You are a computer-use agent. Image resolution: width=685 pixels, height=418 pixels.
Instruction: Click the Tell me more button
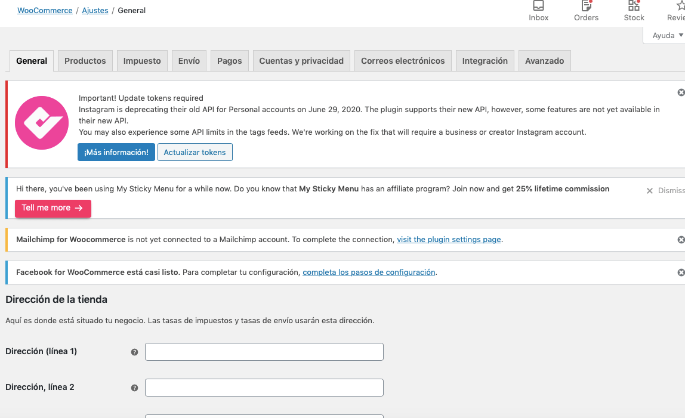[53, 208]
